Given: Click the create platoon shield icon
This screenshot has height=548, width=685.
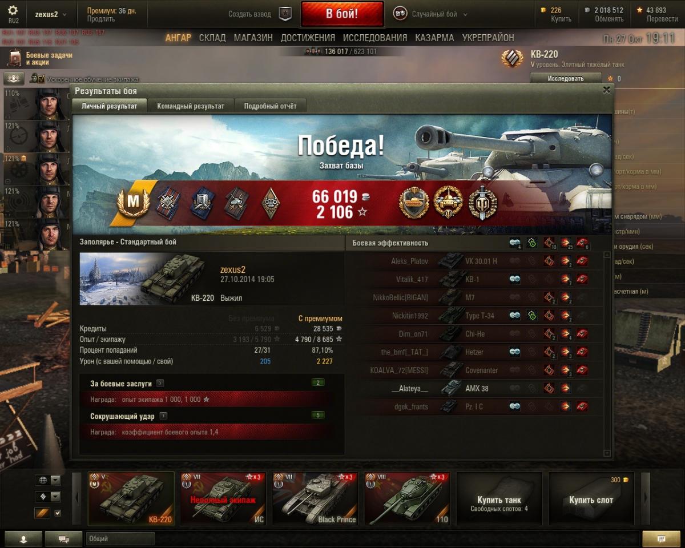Looking at the screenshot, I should click(285, 14).
